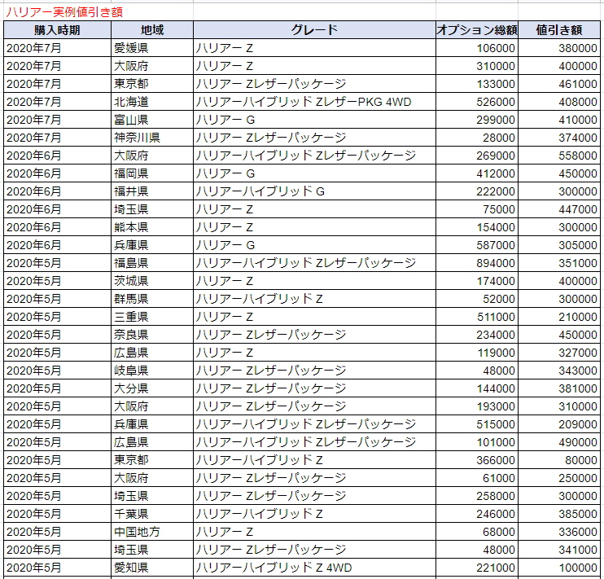The height and width of the screenshot is (579, 604).
Task: Click the 福島県 region cell
Action: (152, 263)
